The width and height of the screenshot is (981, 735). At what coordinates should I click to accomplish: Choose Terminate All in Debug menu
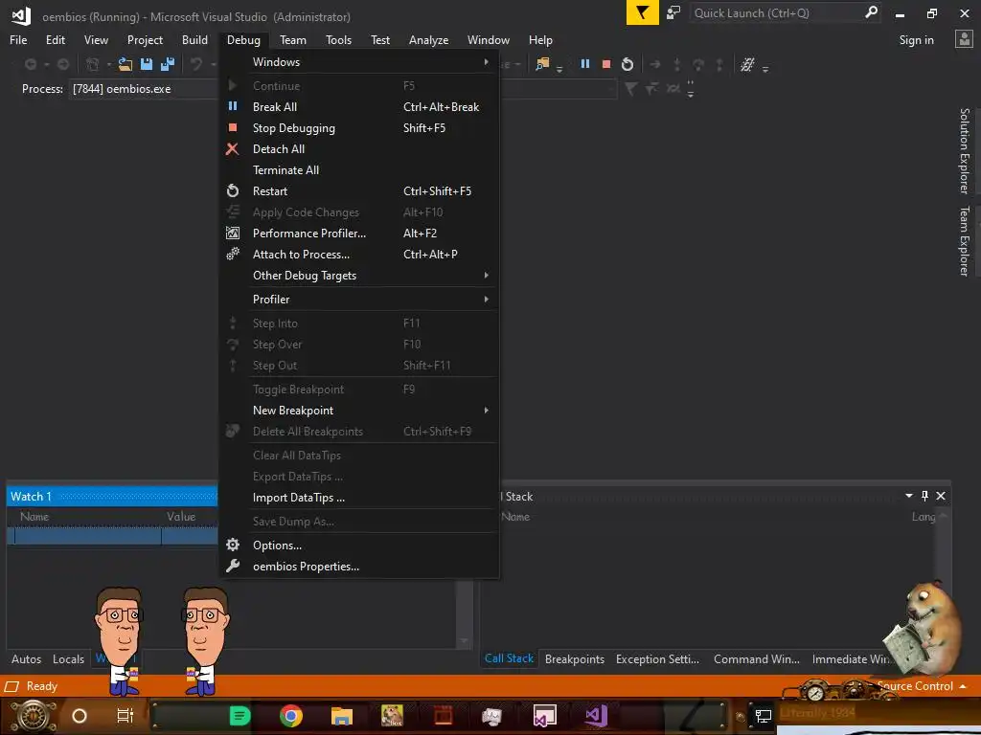360,170
